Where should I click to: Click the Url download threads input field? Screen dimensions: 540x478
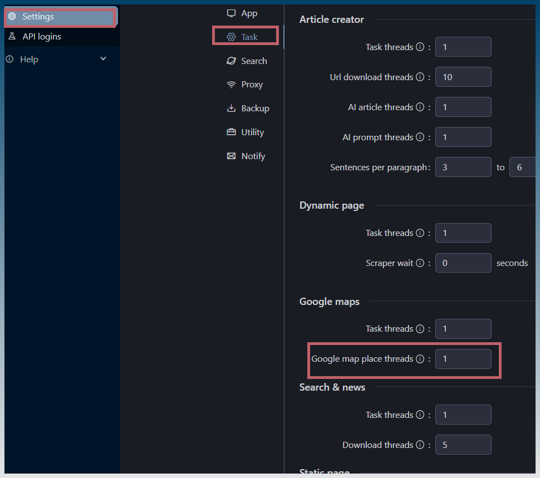463,77
